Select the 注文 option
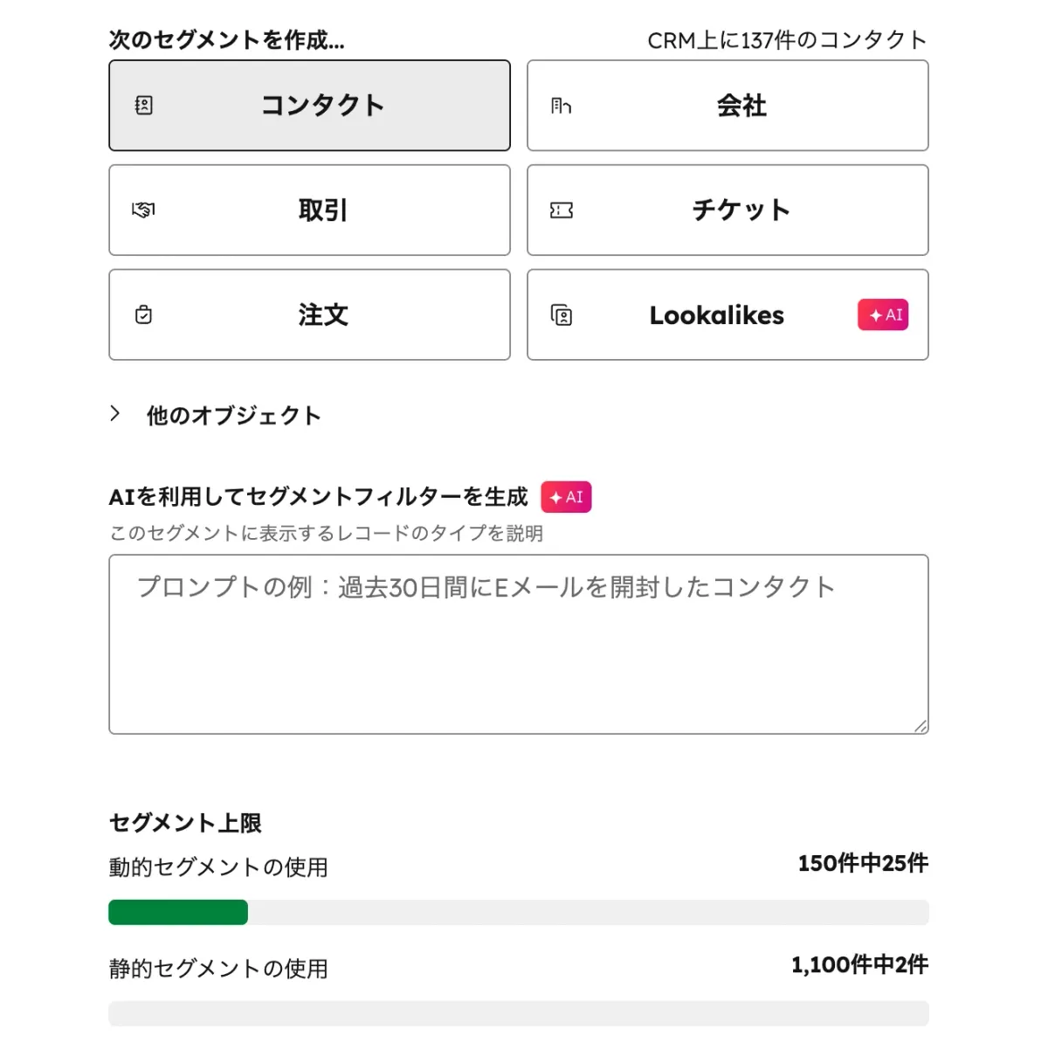The image size is (1048, 1043). [309, 314]
